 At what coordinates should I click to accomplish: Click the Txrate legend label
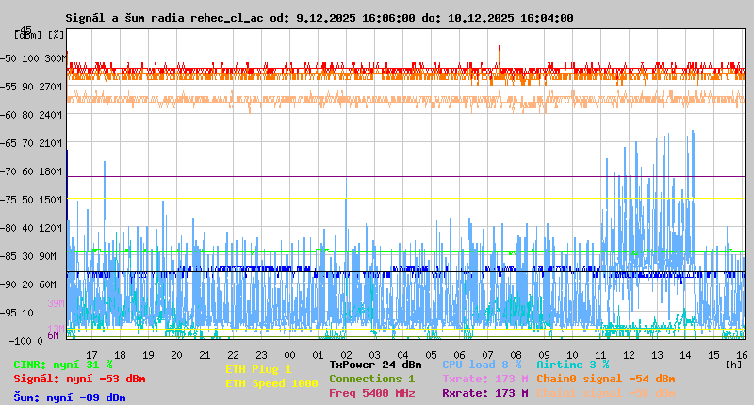pyautogui.click(x=484, y=379)
